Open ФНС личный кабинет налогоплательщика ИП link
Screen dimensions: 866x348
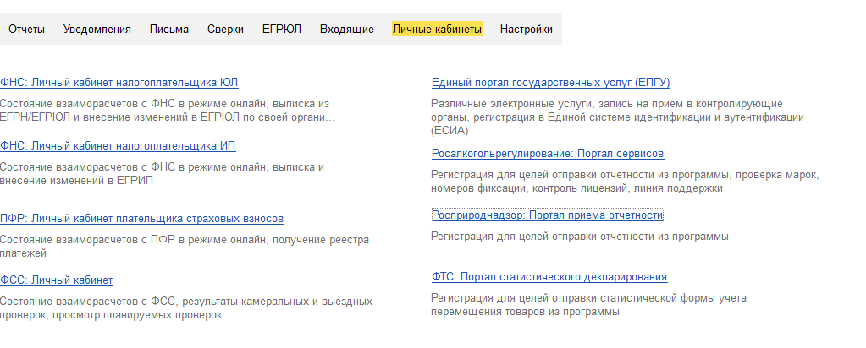(x=118, y=146)
